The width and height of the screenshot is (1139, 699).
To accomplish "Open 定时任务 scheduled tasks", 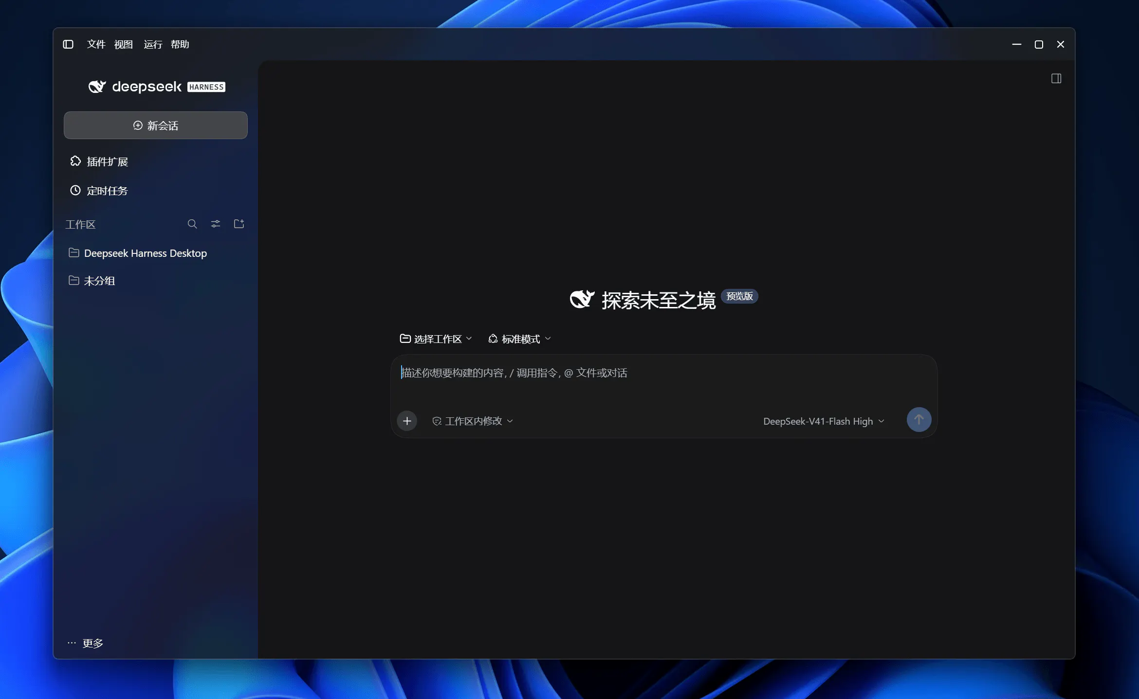I will point(99,191).
